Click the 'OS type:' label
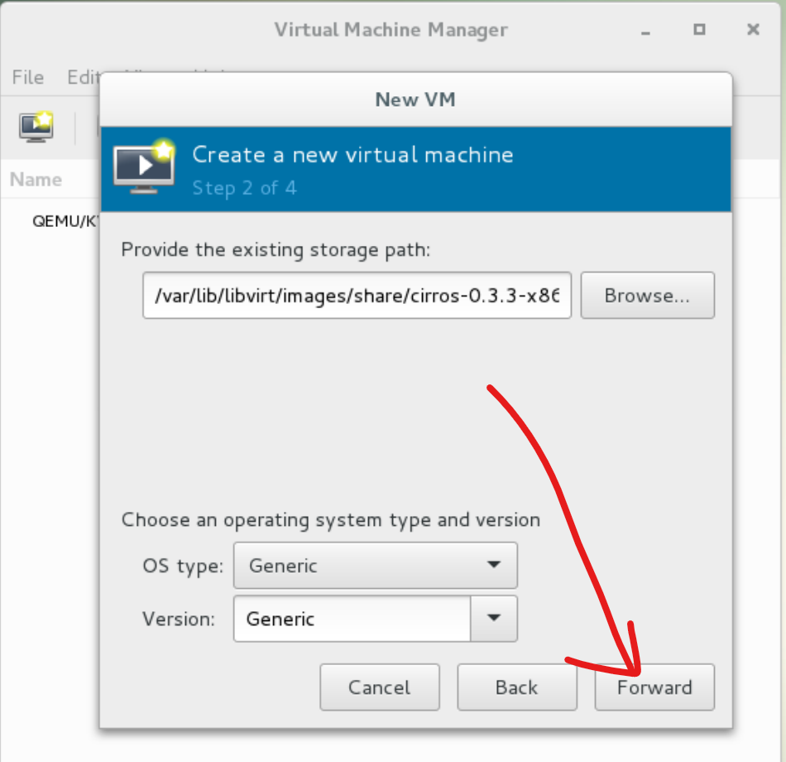The height and width of the screenshot is (762, 786). click(183, 566)
